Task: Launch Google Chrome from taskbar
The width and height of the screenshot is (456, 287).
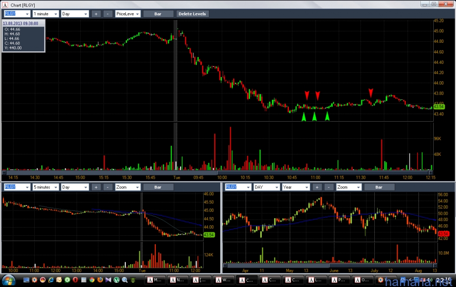Action: click(x=92, y=280)
